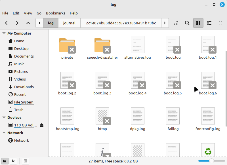Image resolution: width=227 pixels, height=165 pixels.
Task: Click the vertical scrollbar of the file area
Action: (x=226, y=89)
